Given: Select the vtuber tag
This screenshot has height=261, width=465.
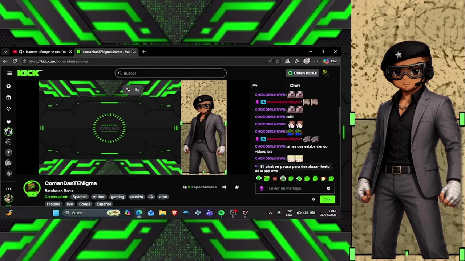Looking at the screenshot, I should click(99, 197).
